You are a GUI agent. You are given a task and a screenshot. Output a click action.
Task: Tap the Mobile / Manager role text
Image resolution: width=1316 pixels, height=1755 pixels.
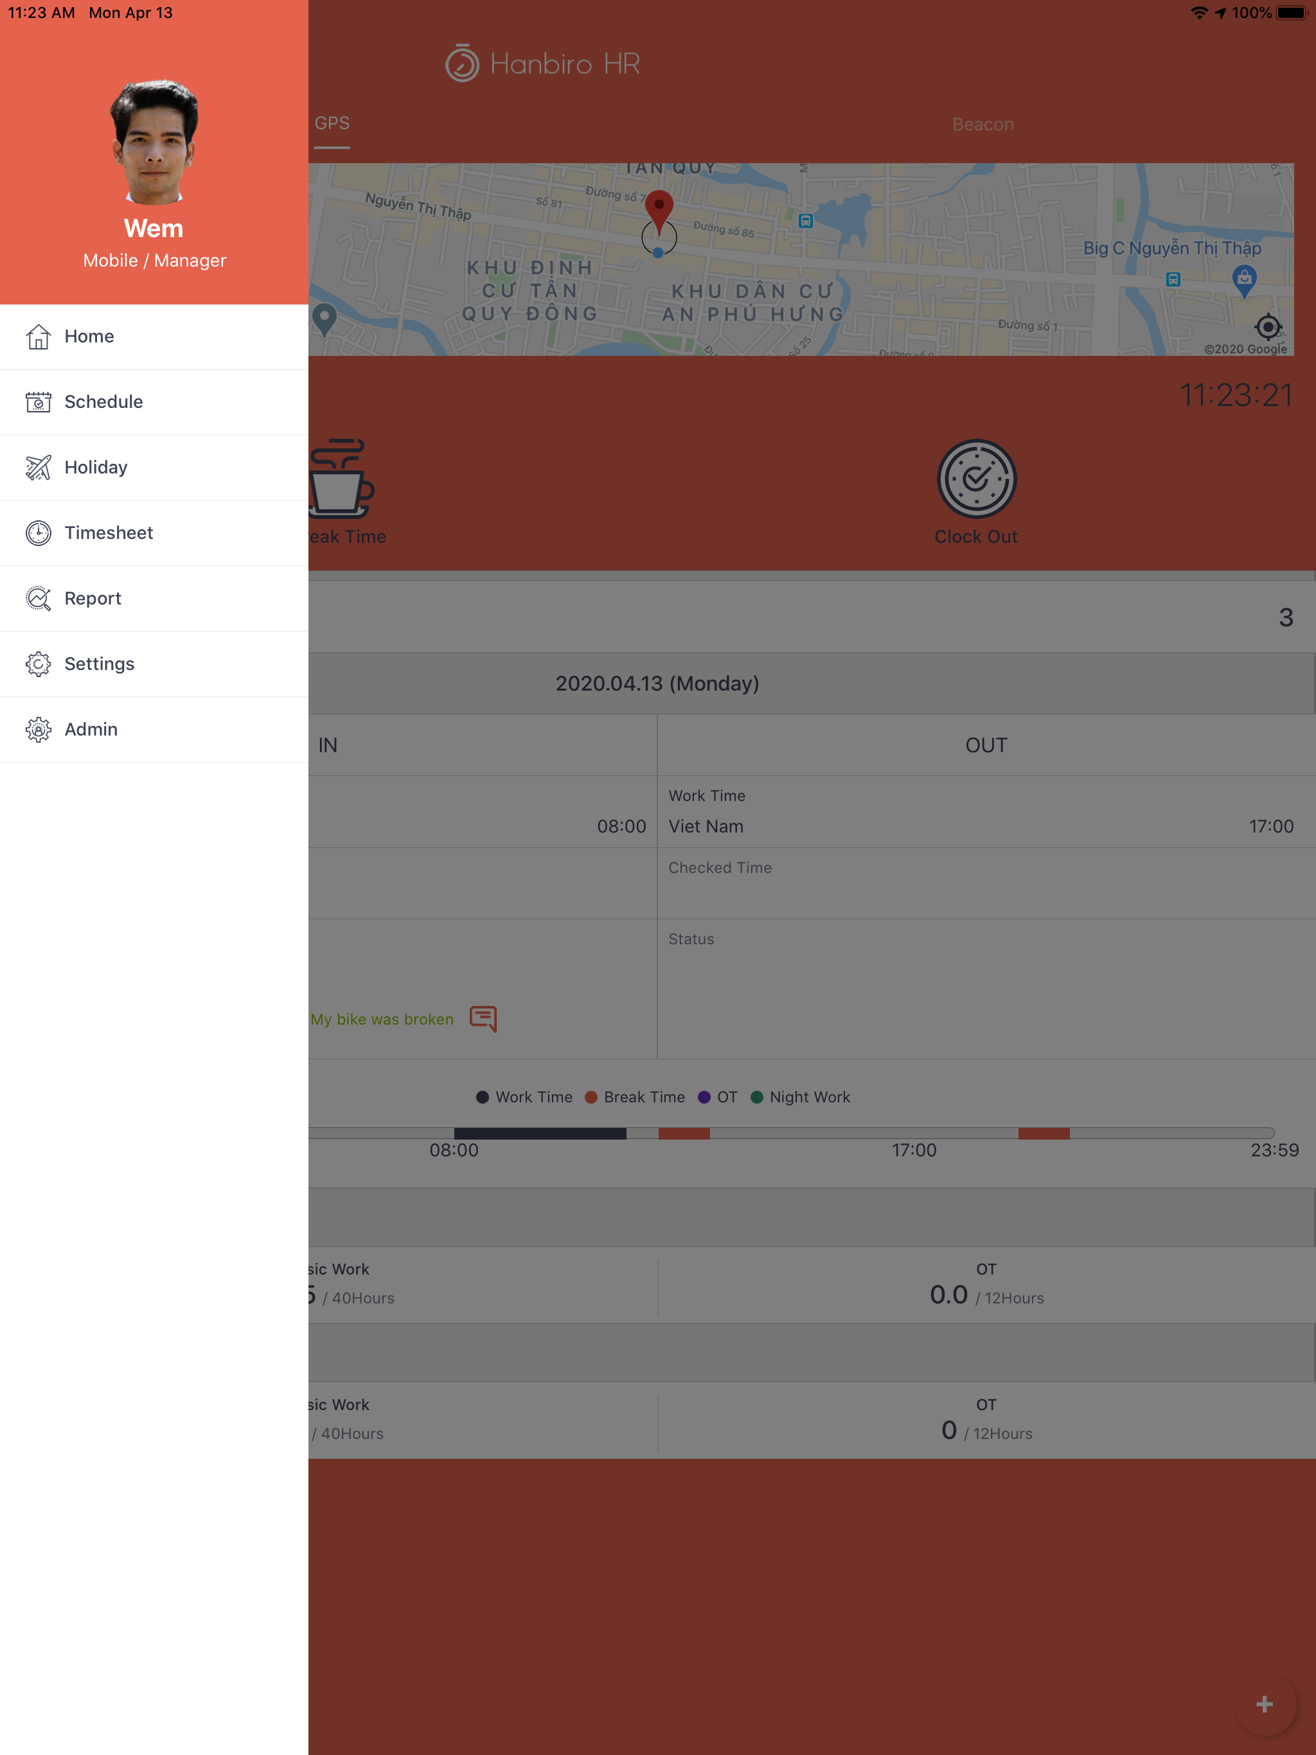pos(155,261)
